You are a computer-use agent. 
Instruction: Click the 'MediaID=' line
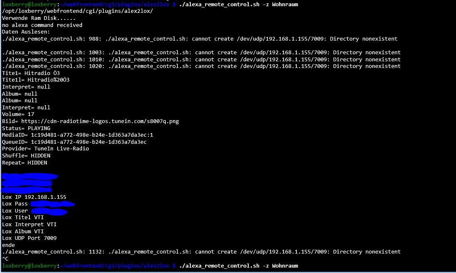click(78, 135)
